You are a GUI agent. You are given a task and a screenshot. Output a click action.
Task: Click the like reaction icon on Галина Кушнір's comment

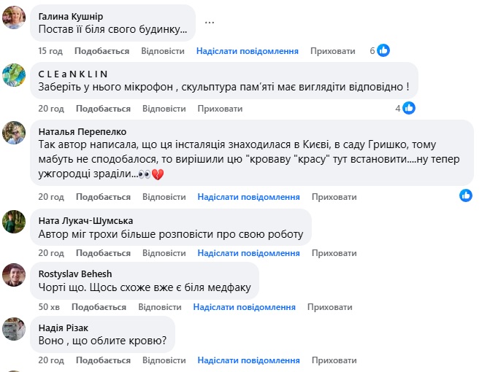[383, 50]
